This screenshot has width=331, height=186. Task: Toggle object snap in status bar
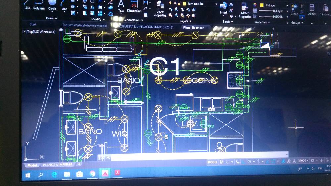273,161
